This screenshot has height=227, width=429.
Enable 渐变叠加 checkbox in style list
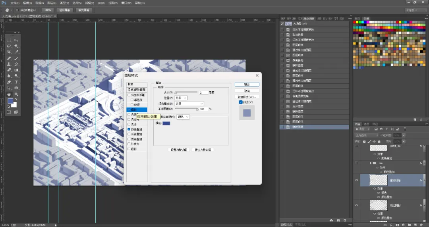pyautogui.click(x=129, y=134)
